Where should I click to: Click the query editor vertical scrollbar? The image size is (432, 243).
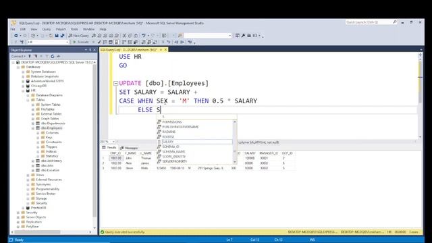[420, 81]
